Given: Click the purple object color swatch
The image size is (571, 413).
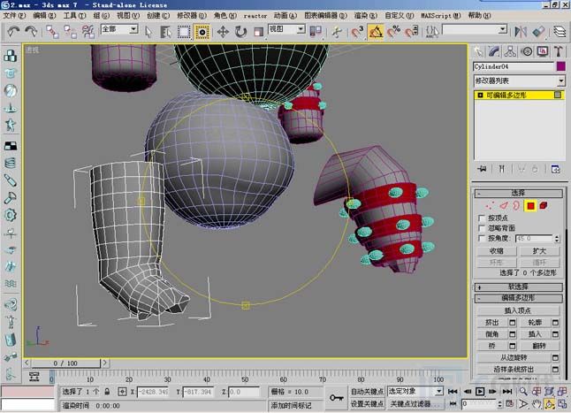Looking at the screenshot, I should pos(561,66).
